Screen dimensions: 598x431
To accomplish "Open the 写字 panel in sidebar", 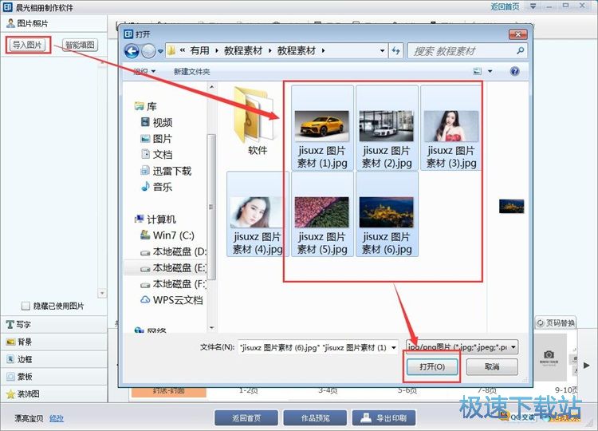I will click(53, 325).
